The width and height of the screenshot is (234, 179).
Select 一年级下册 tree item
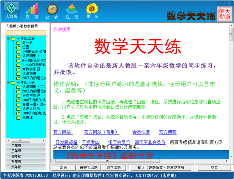pos(26,83)
